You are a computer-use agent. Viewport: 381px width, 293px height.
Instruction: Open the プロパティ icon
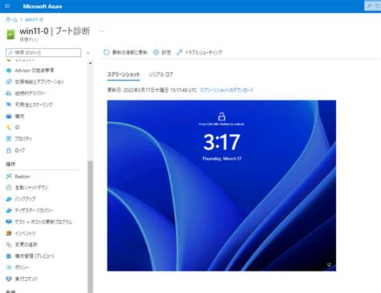pos(9,139)
